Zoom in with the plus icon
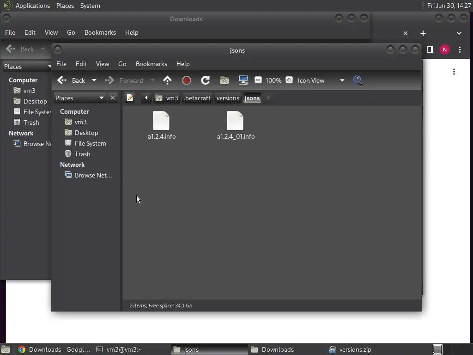473x355 pixels. [x=289, y=80]
